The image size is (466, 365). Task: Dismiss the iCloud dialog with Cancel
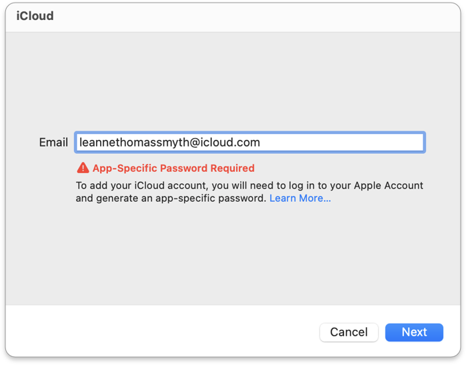click(349, 332)
